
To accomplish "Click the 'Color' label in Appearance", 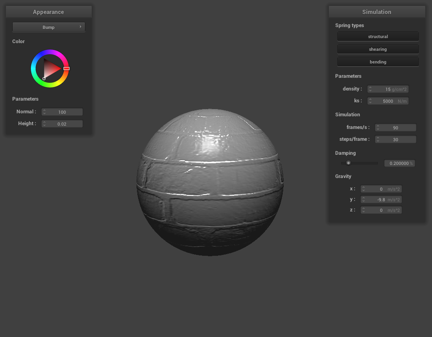I will coord(18,41).
